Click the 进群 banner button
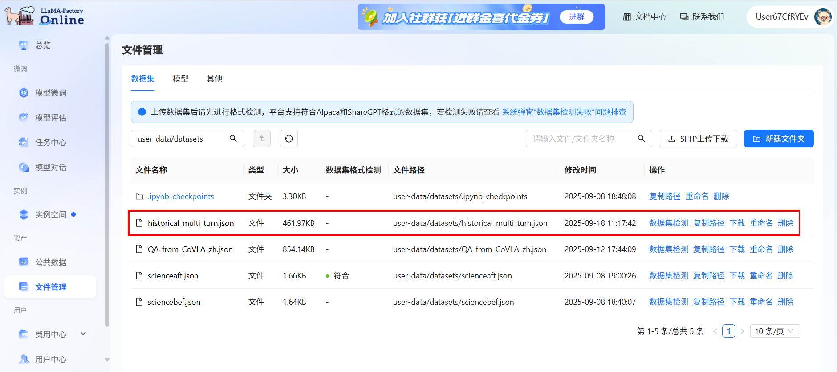This screenshot has width=837, height=372. pos(577,17)
